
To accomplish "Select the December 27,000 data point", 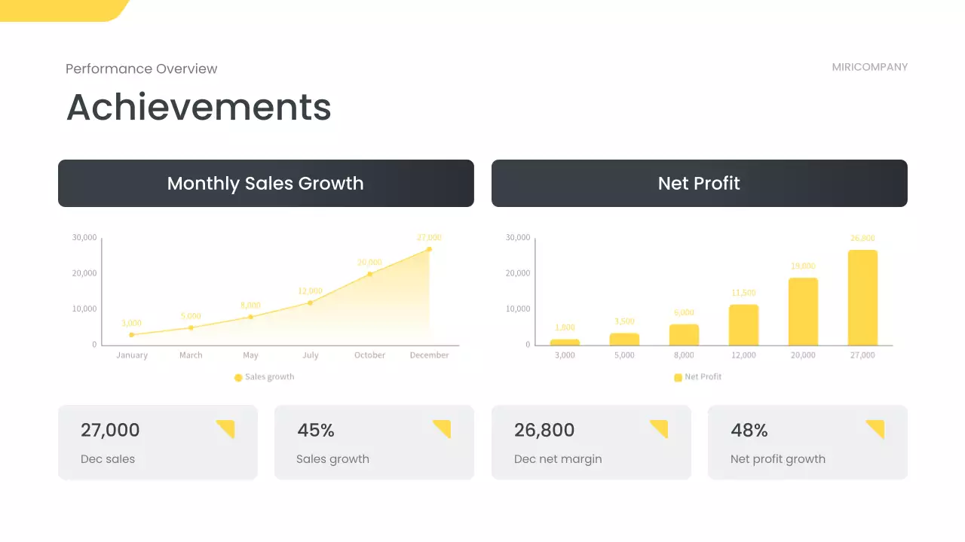I will point(430,249).
